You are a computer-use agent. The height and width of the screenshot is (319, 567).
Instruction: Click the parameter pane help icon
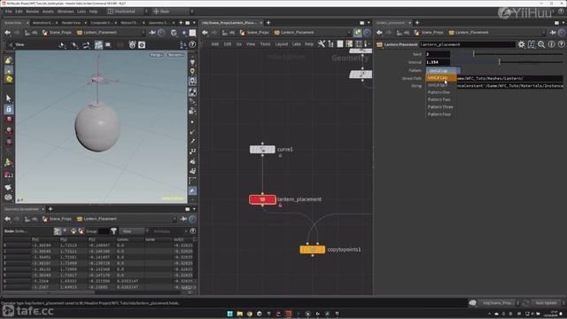tap(561, 44)
